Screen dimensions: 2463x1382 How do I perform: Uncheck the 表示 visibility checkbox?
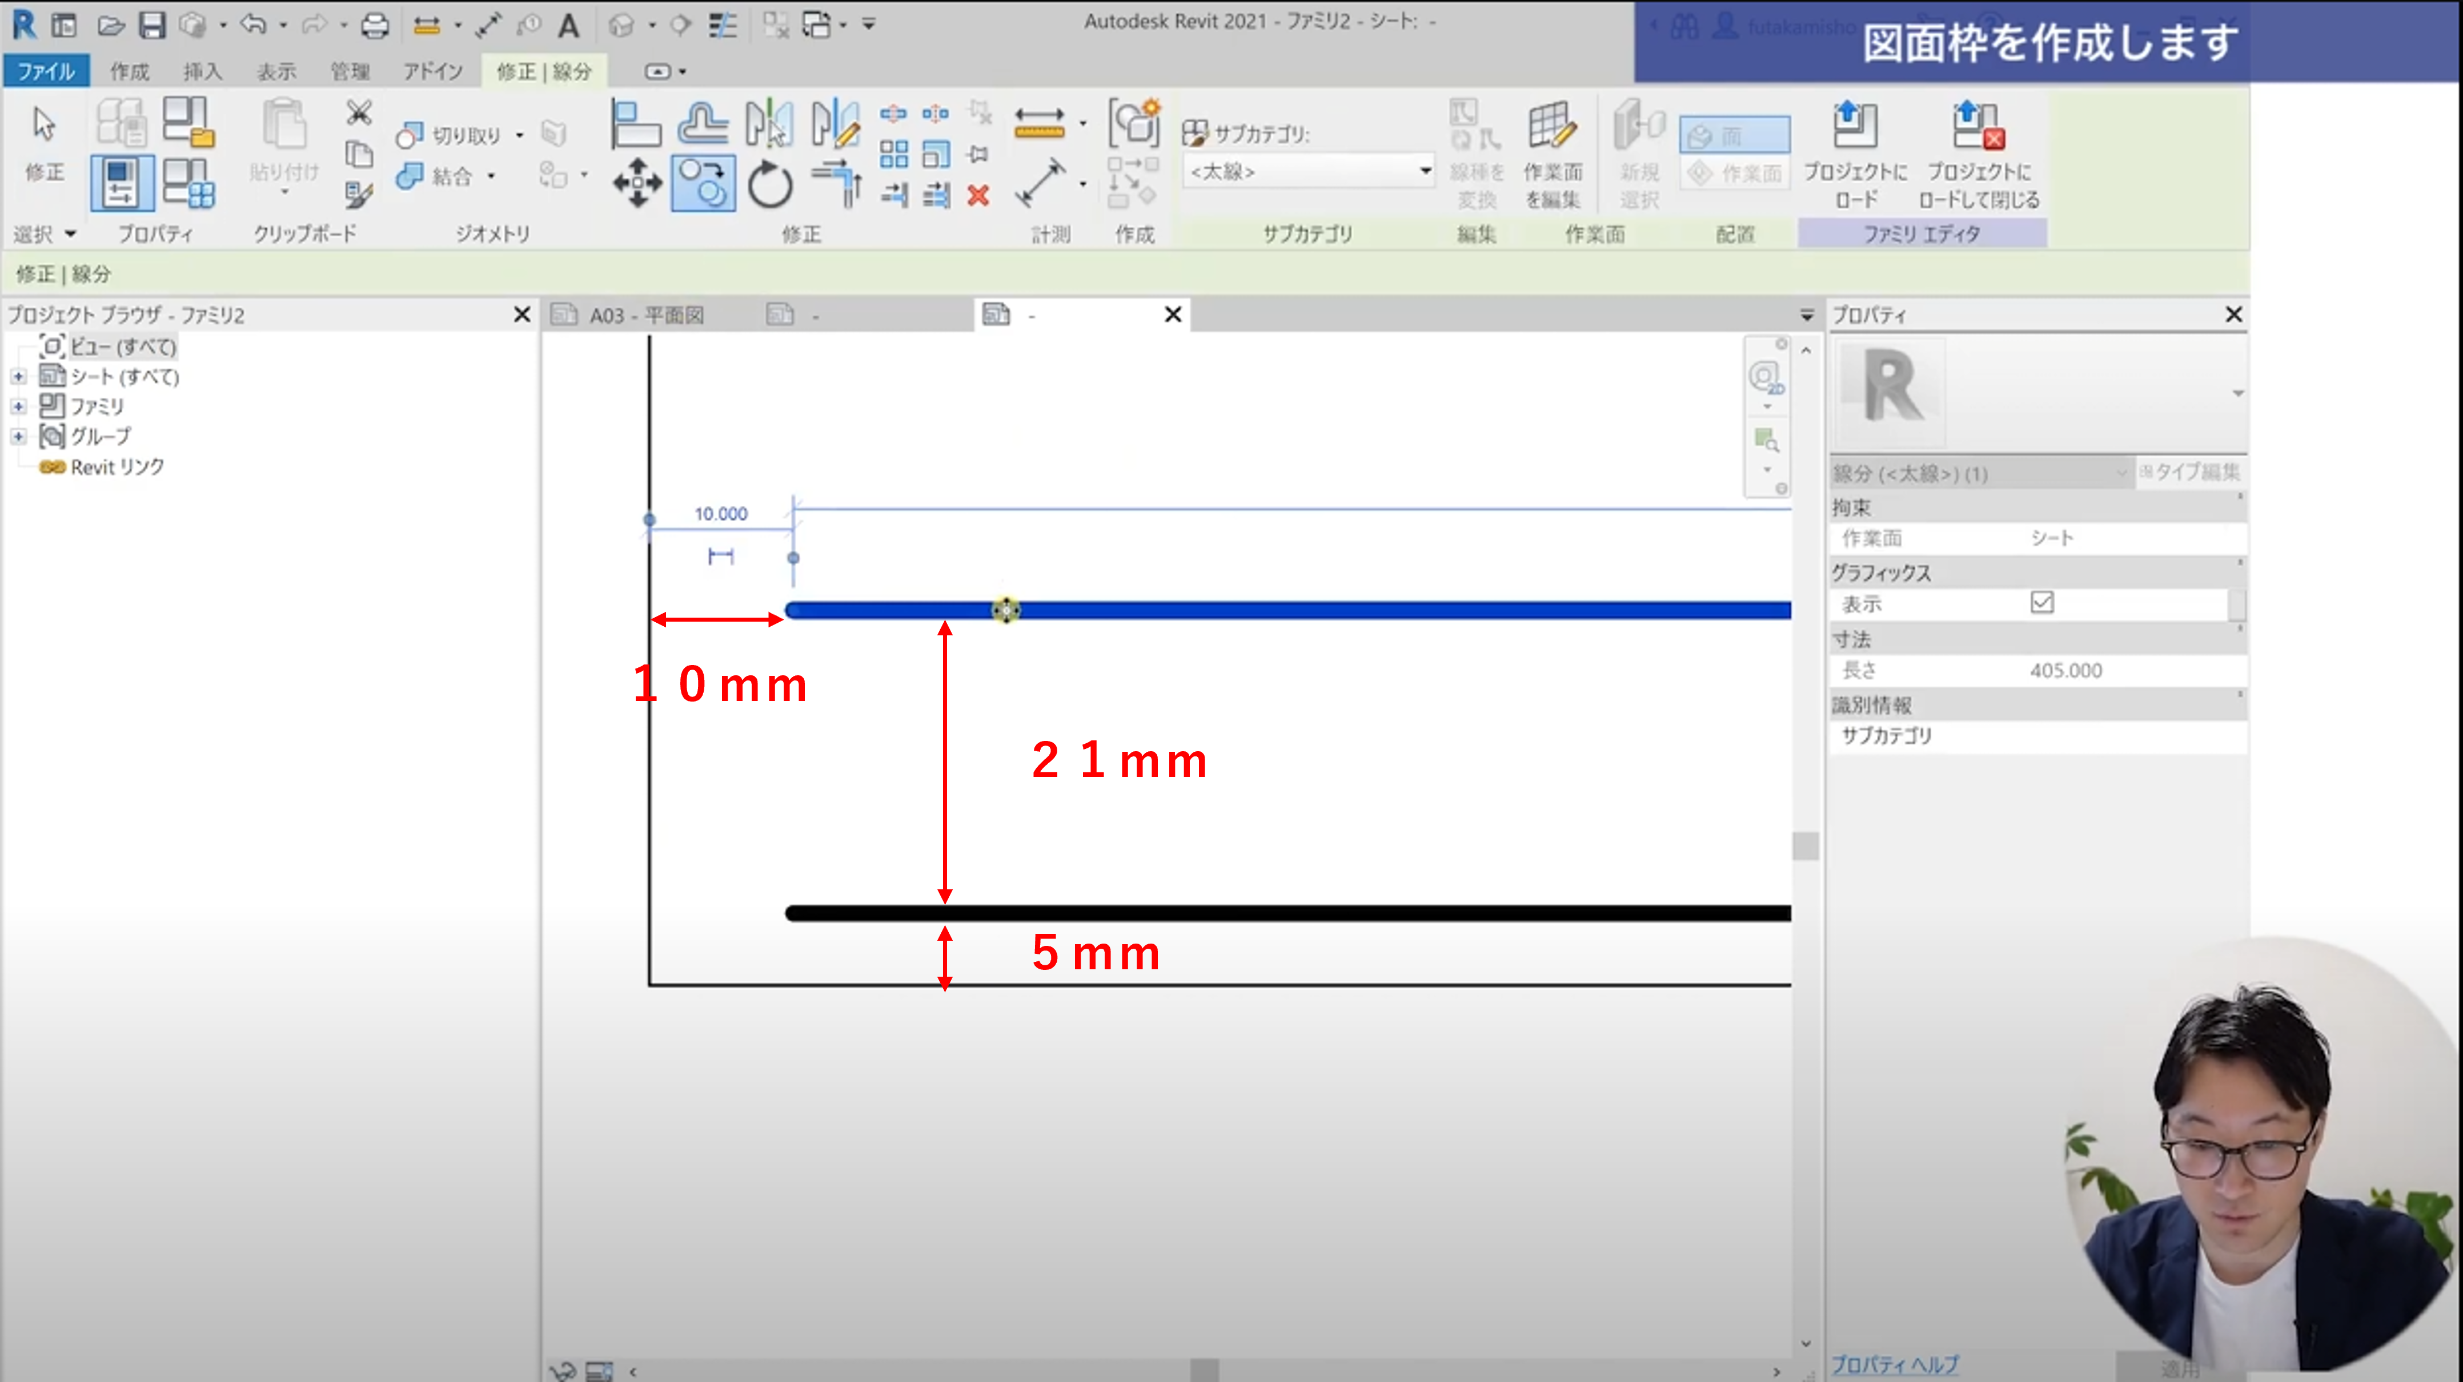pos(2041,602)
